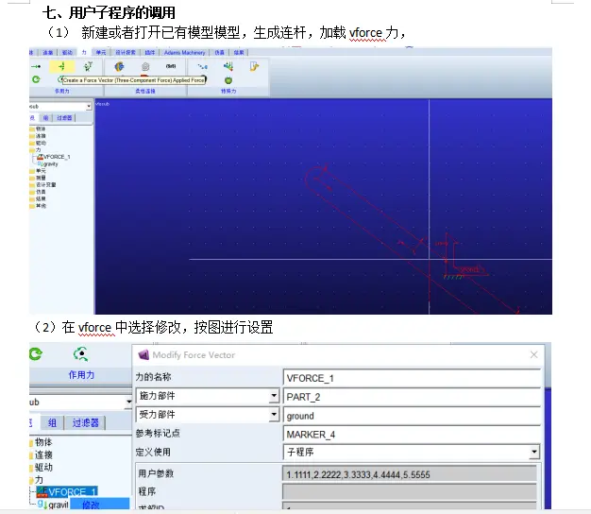Select VFORCE_1 in the upper model tree
Screen dimensions: 591x514
(57, 157)
